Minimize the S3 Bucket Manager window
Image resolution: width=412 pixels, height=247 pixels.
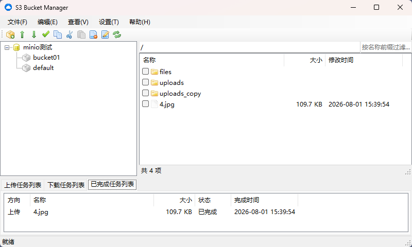click(353, 7)
